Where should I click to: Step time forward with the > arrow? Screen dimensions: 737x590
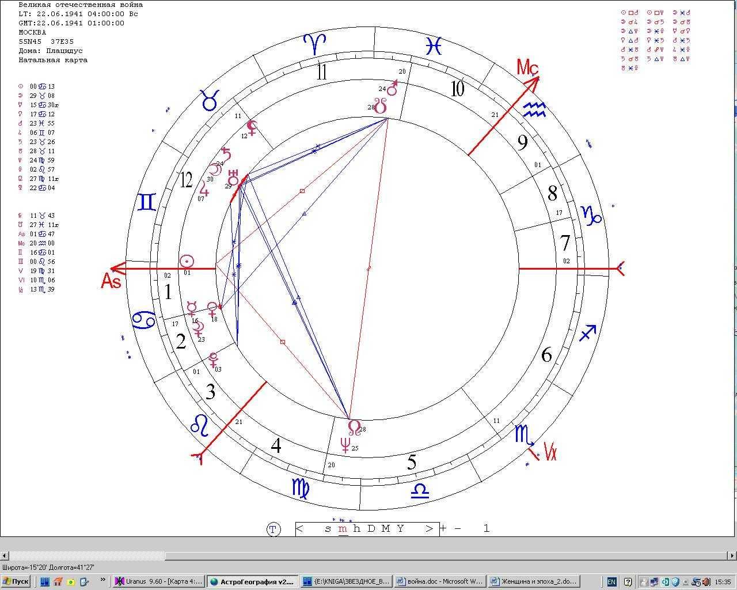[429, 529]
